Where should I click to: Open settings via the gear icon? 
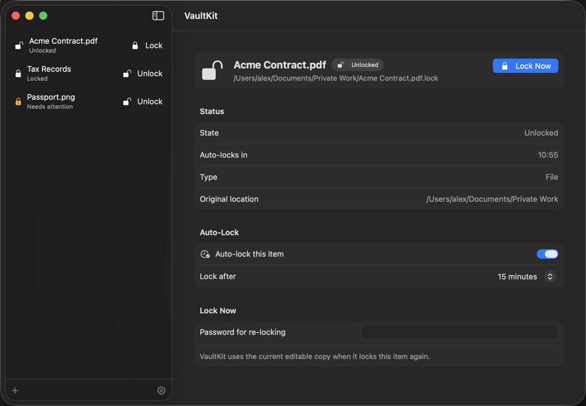coord(161,390)
